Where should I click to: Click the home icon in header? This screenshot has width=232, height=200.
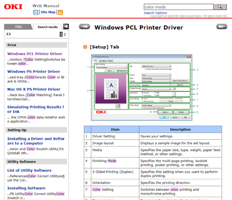click(35, 13)
